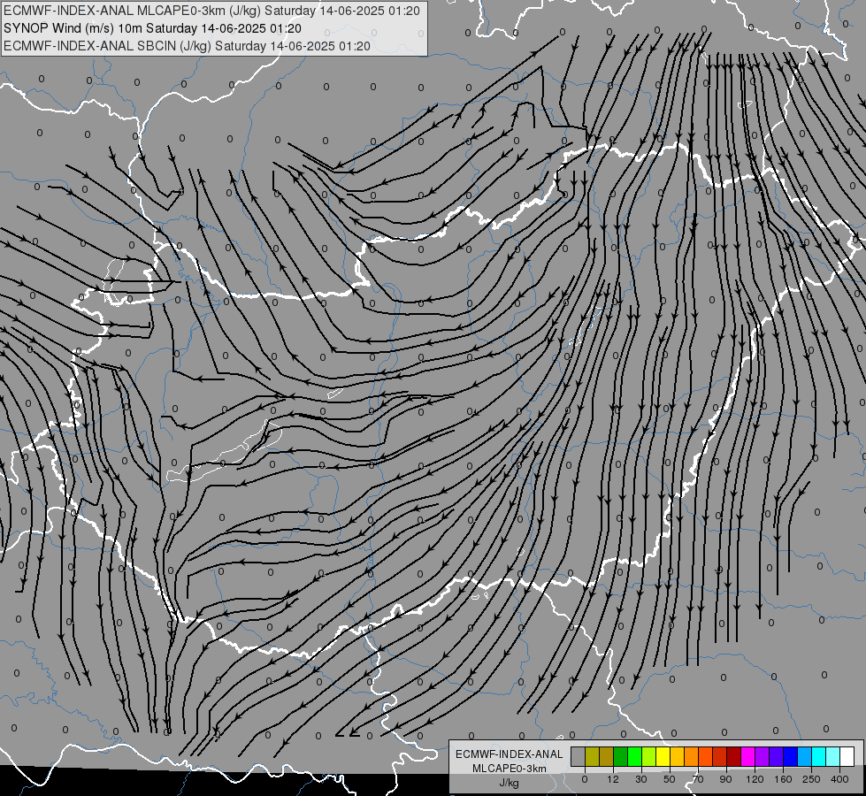Click the legend tick label 50
The height and width of the screenshot is (796, 866).
pyautogui.click(x=670, y=779)
